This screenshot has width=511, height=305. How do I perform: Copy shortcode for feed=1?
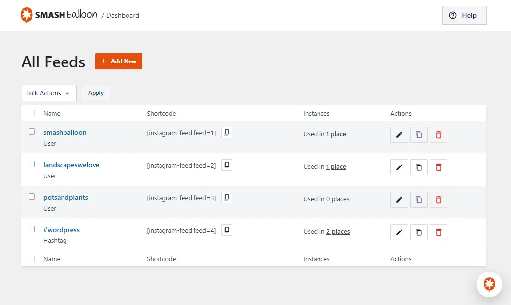tap(226, 132)
